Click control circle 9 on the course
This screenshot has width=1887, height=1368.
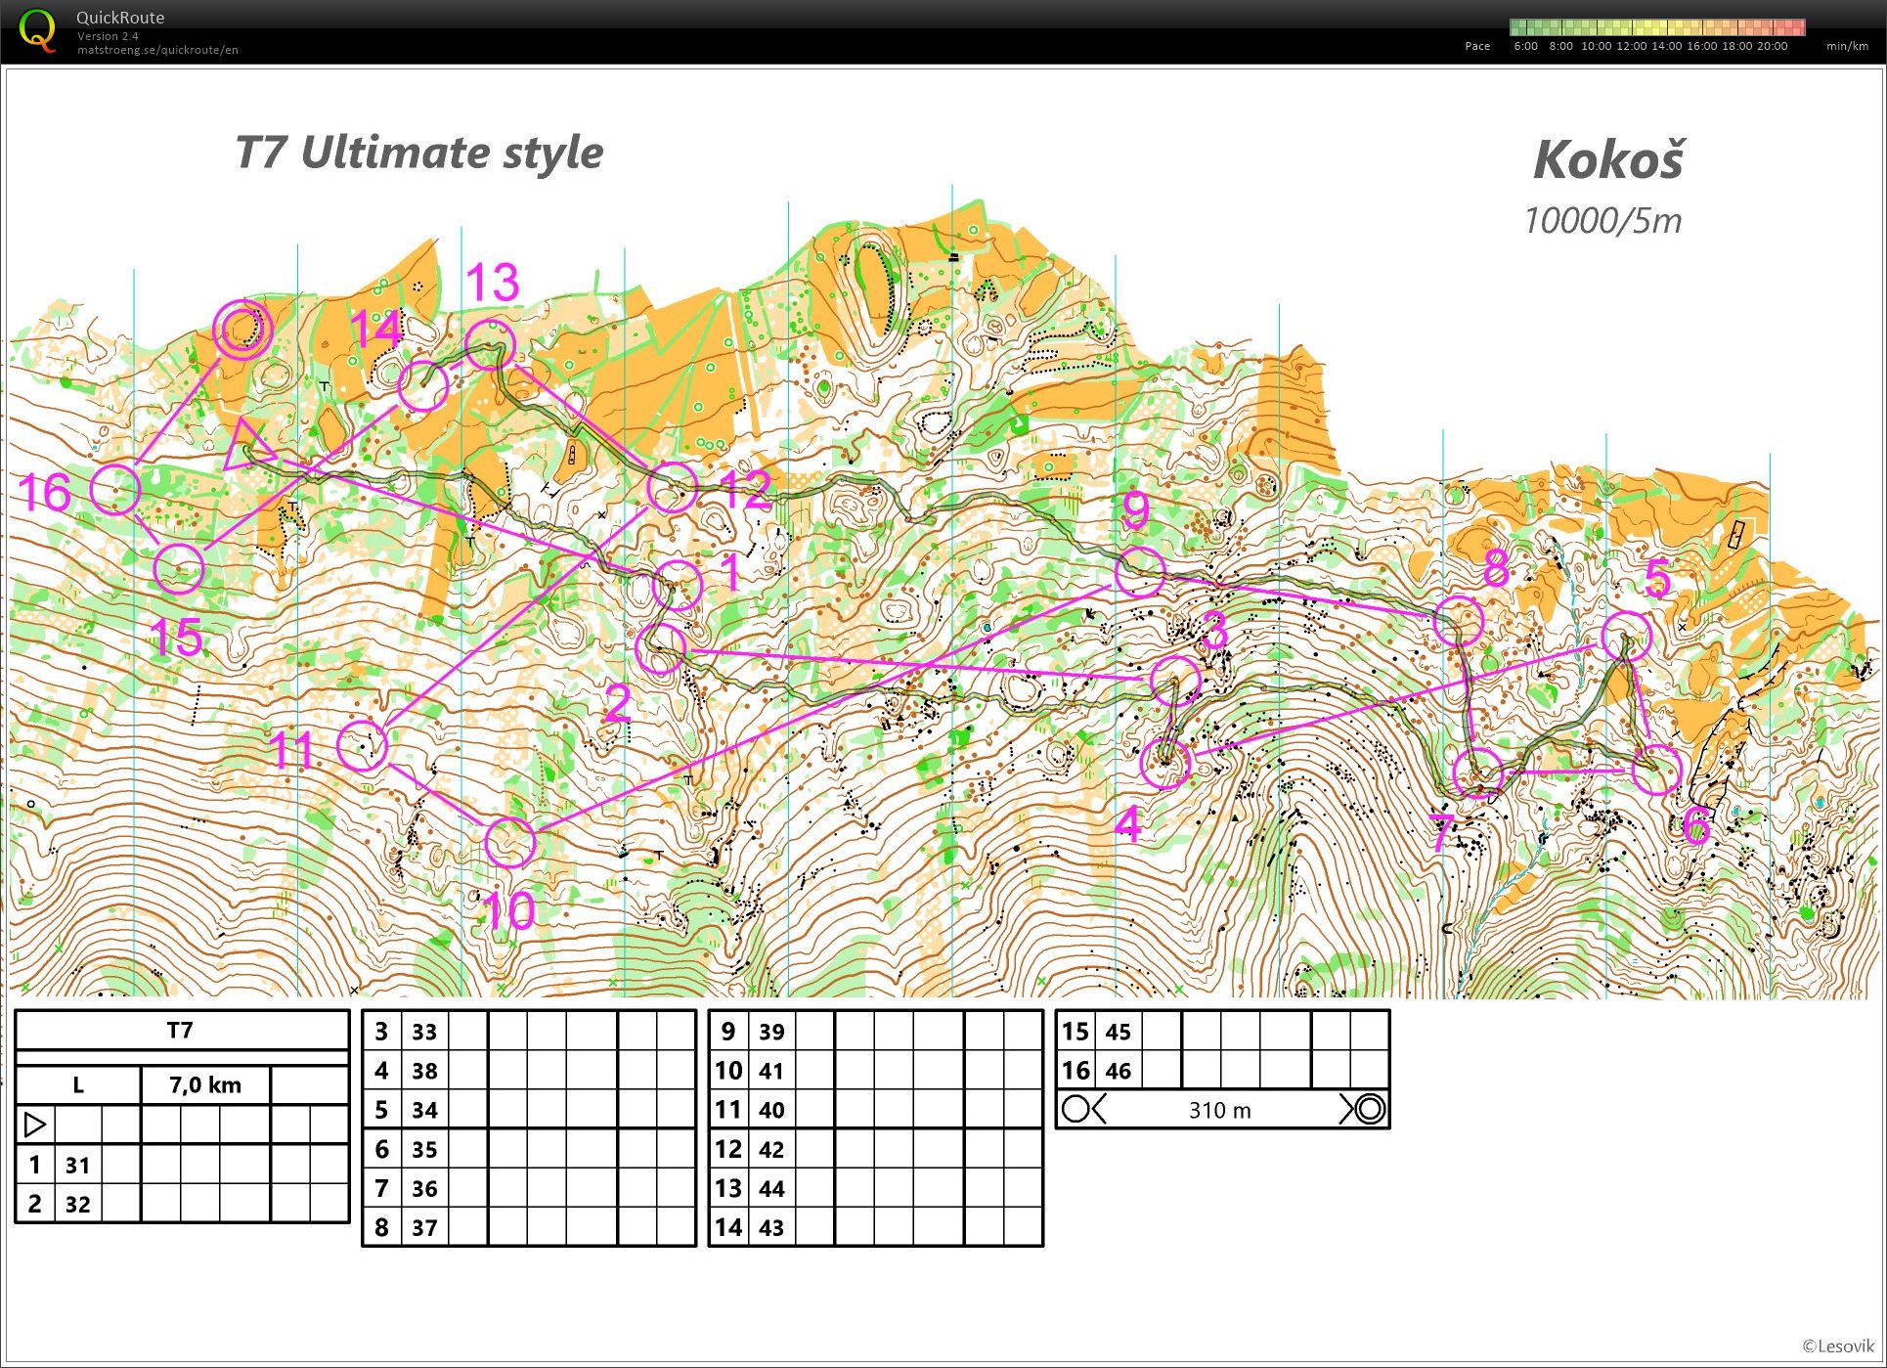1140,572
